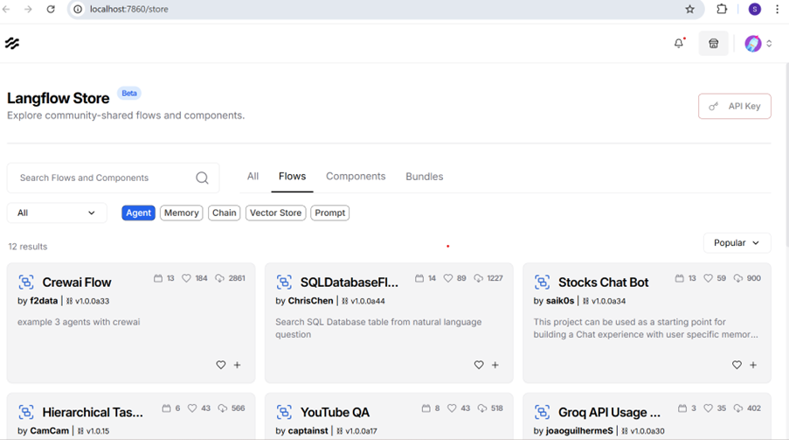Click the Stocks Chat Bot flow icon
The image size is (789, 440).
[542, 283]
